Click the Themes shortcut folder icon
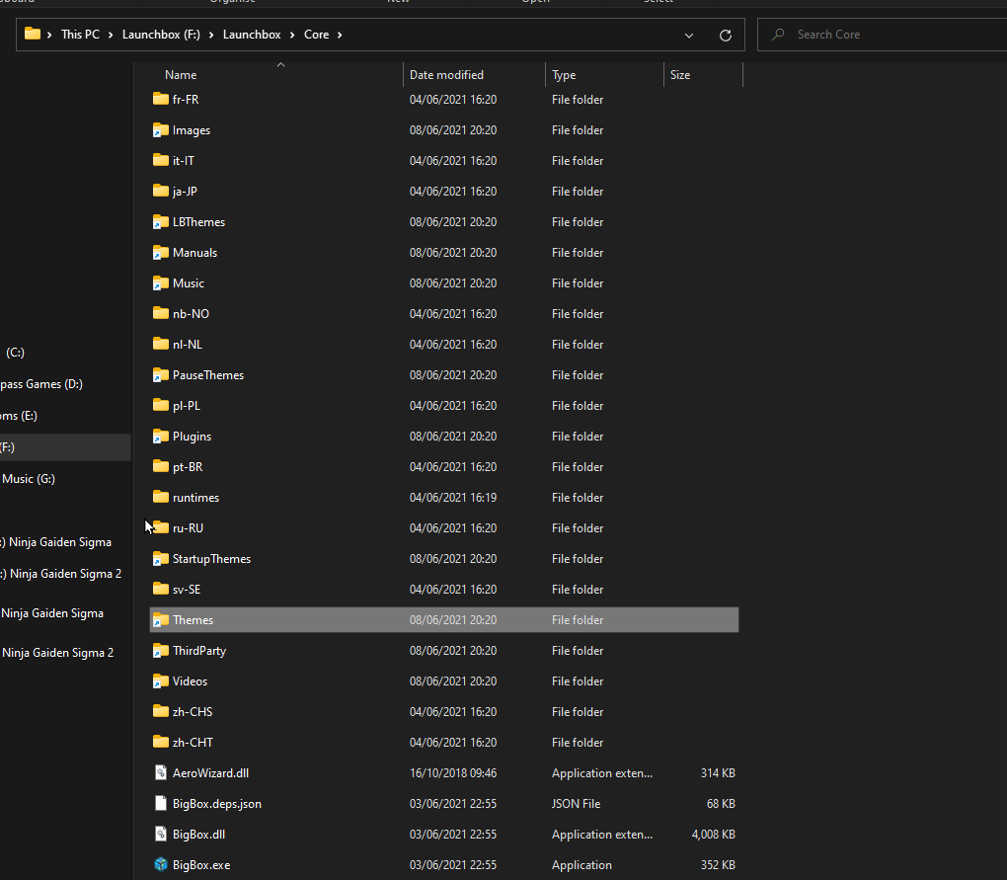Viewport: 1007px width, 880px height. coord(161,620)
